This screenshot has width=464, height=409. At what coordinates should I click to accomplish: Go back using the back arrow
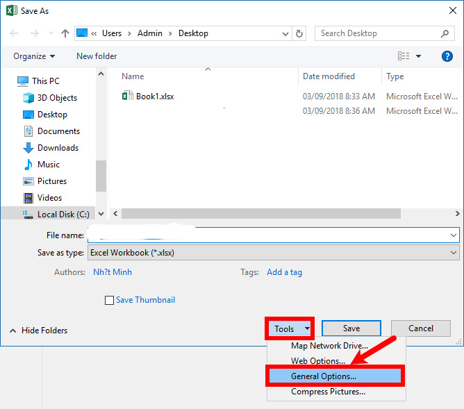click(x=14, y=33)
